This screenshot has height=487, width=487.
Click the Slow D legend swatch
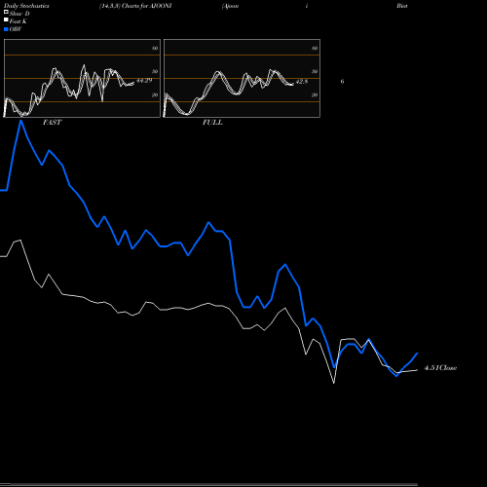(x=6, y=12)
